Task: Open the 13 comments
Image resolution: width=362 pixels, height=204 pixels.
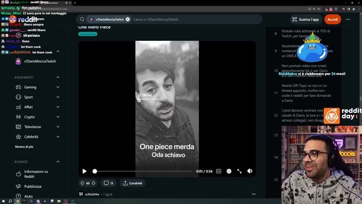Action: tap(109, 183)
